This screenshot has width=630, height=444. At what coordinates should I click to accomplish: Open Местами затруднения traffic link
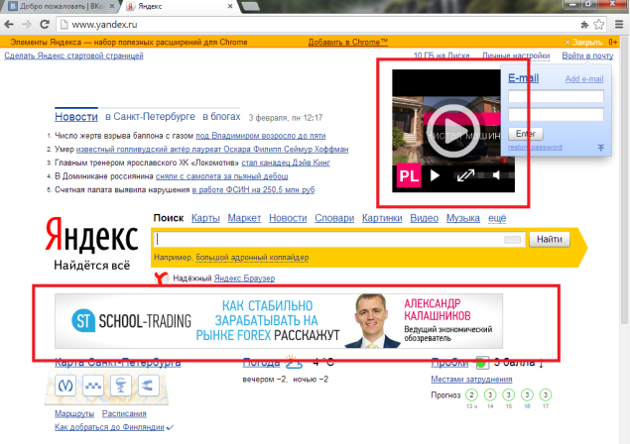coord(471,379)
